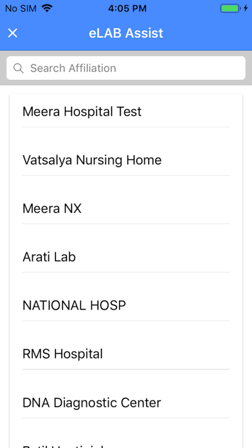The image size is (252, 448).
Task: Pick the Meera NX entry
Action: [126, 209]
